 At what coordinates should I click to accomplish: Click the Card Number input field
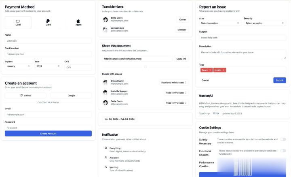(x=48, y=54)
